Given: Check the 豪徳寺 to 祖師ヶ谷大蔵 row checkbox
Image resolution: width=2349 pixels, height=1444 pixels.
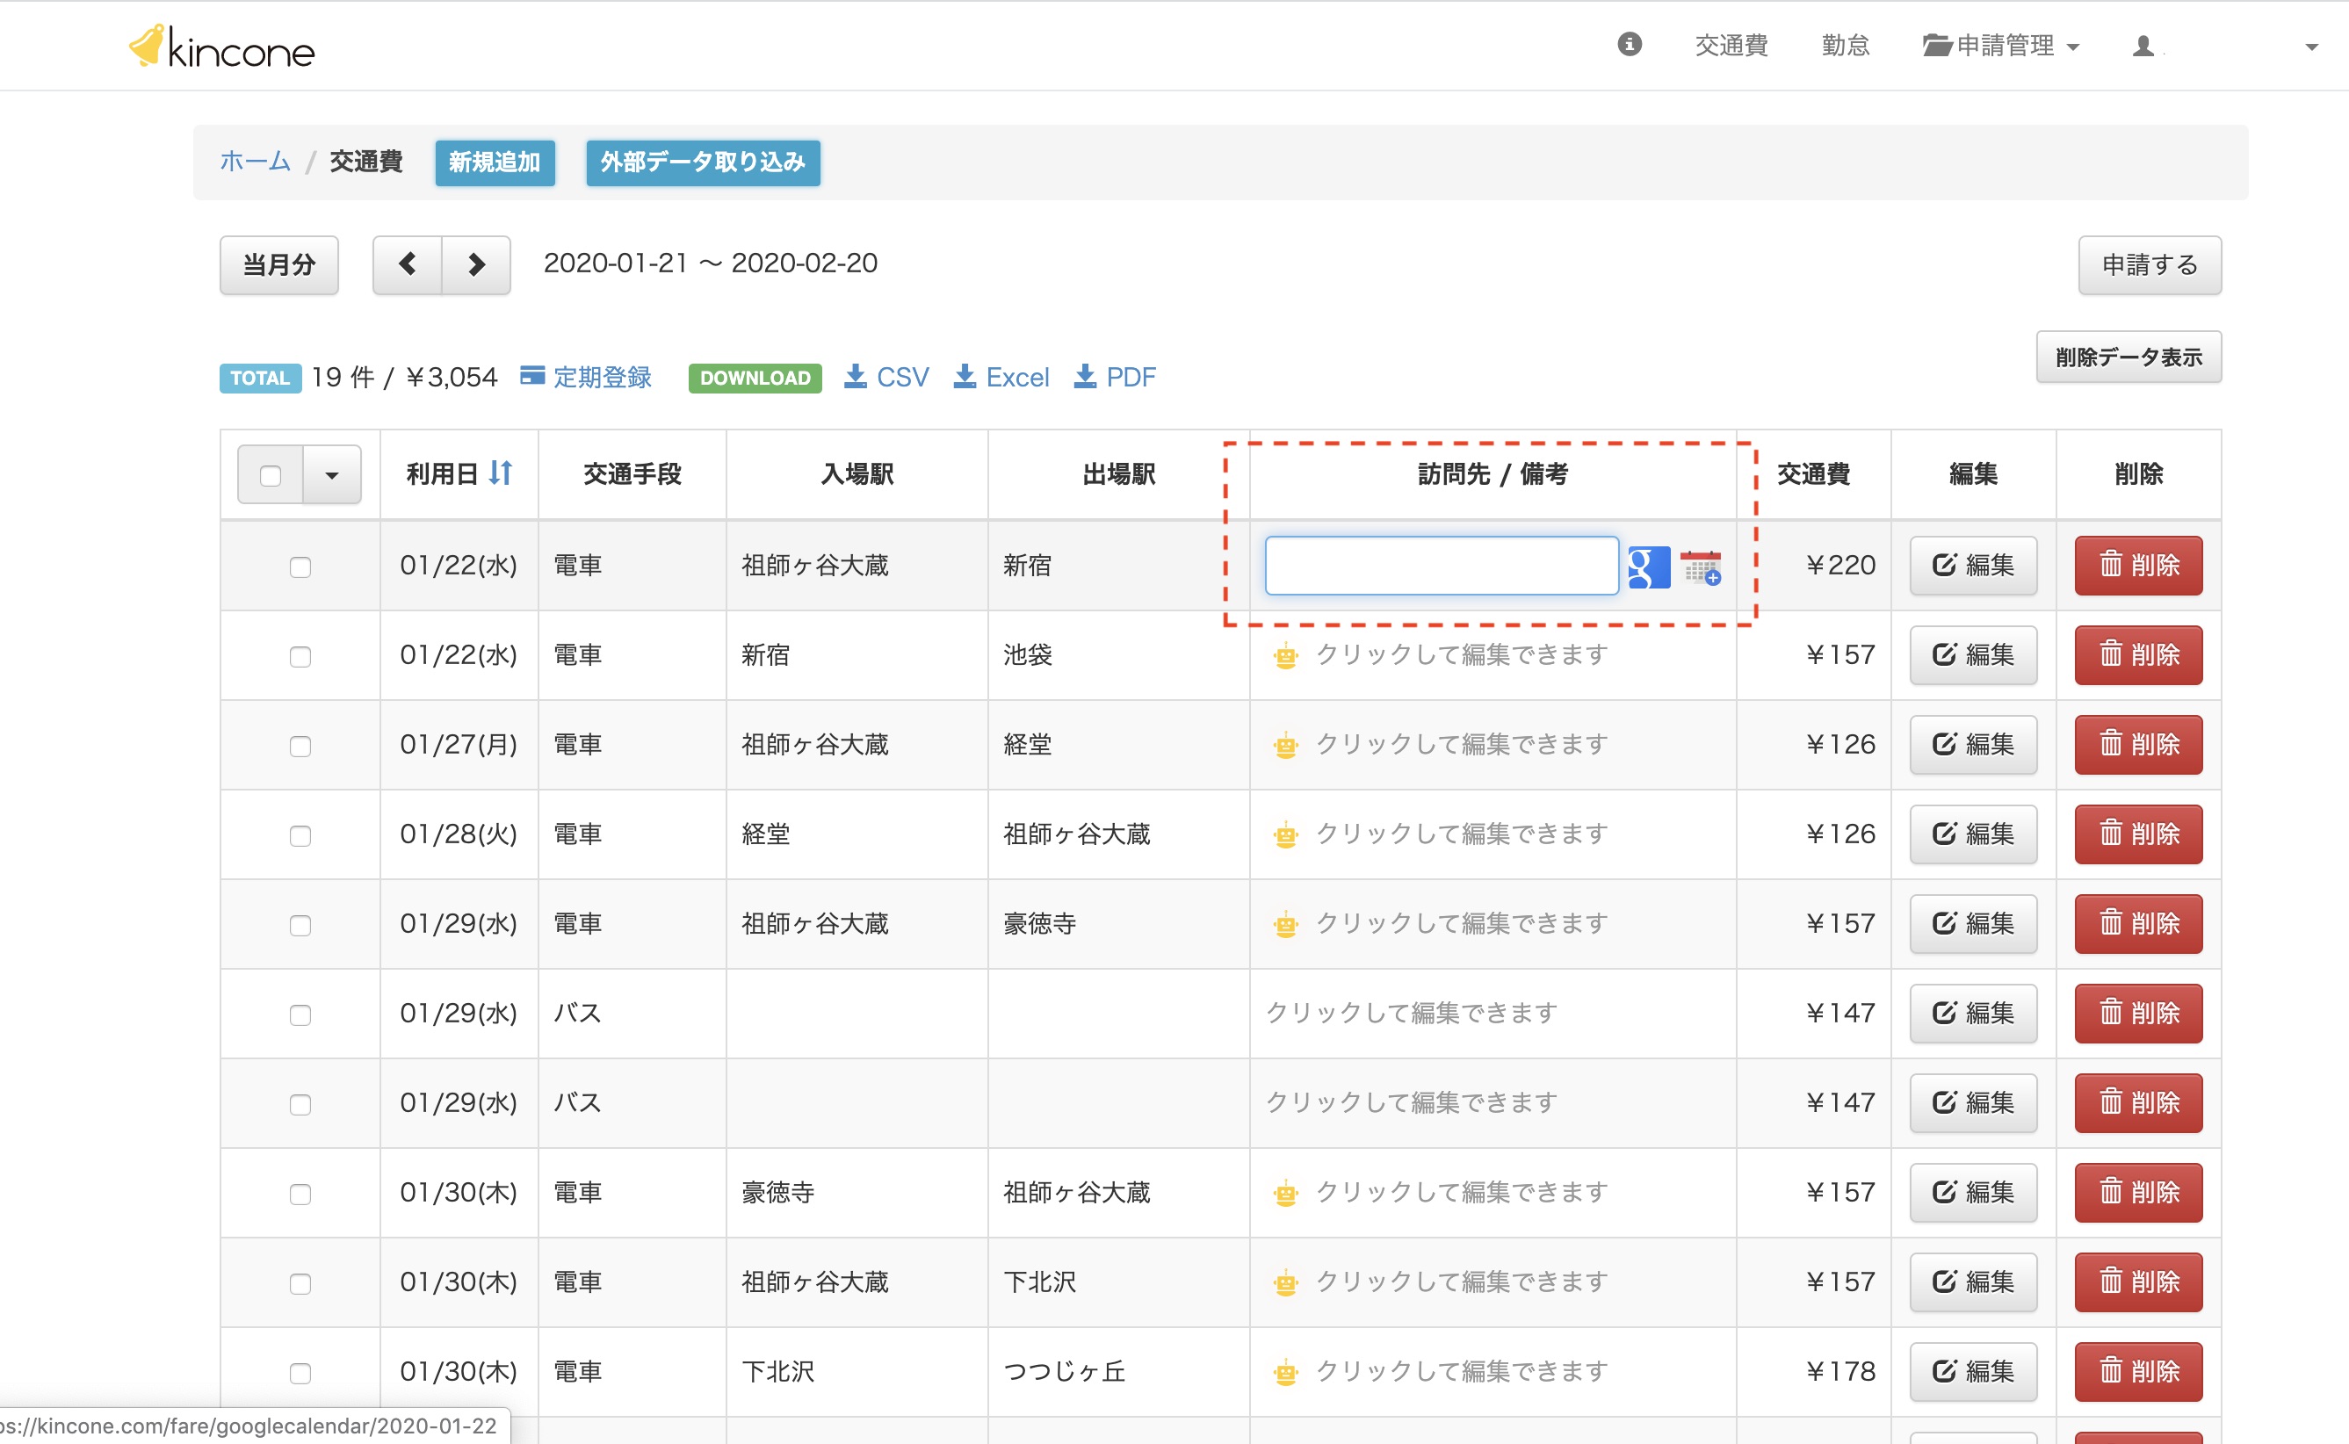Looking at the screenshot, I should coord(300,1195).
